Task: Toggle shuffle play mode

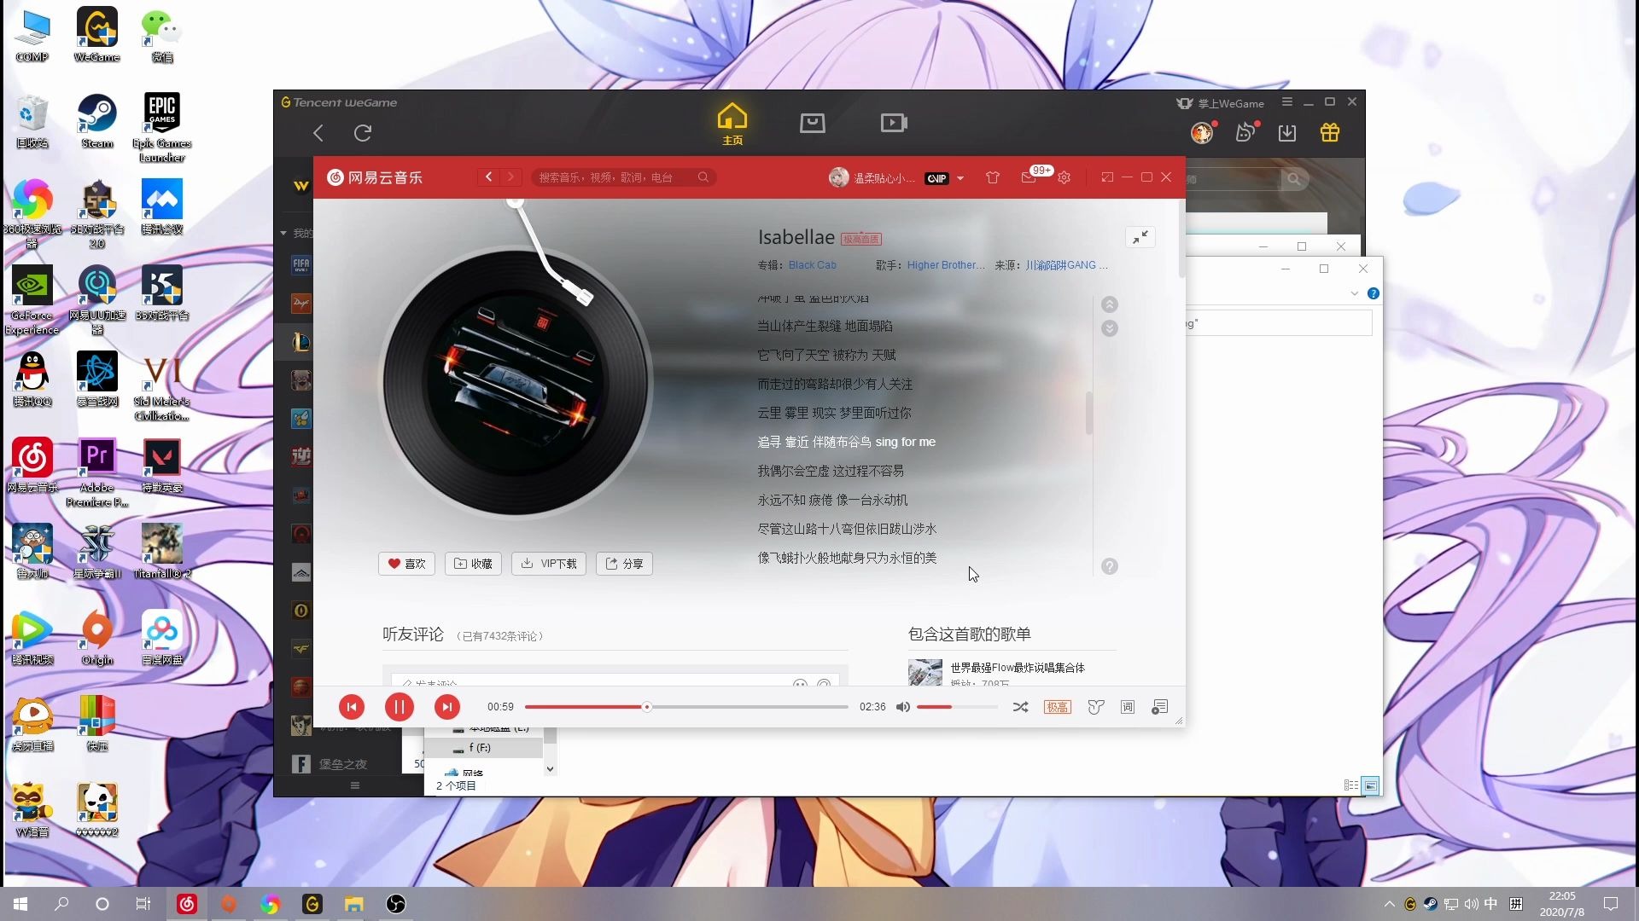Action: pos(1020,707)
